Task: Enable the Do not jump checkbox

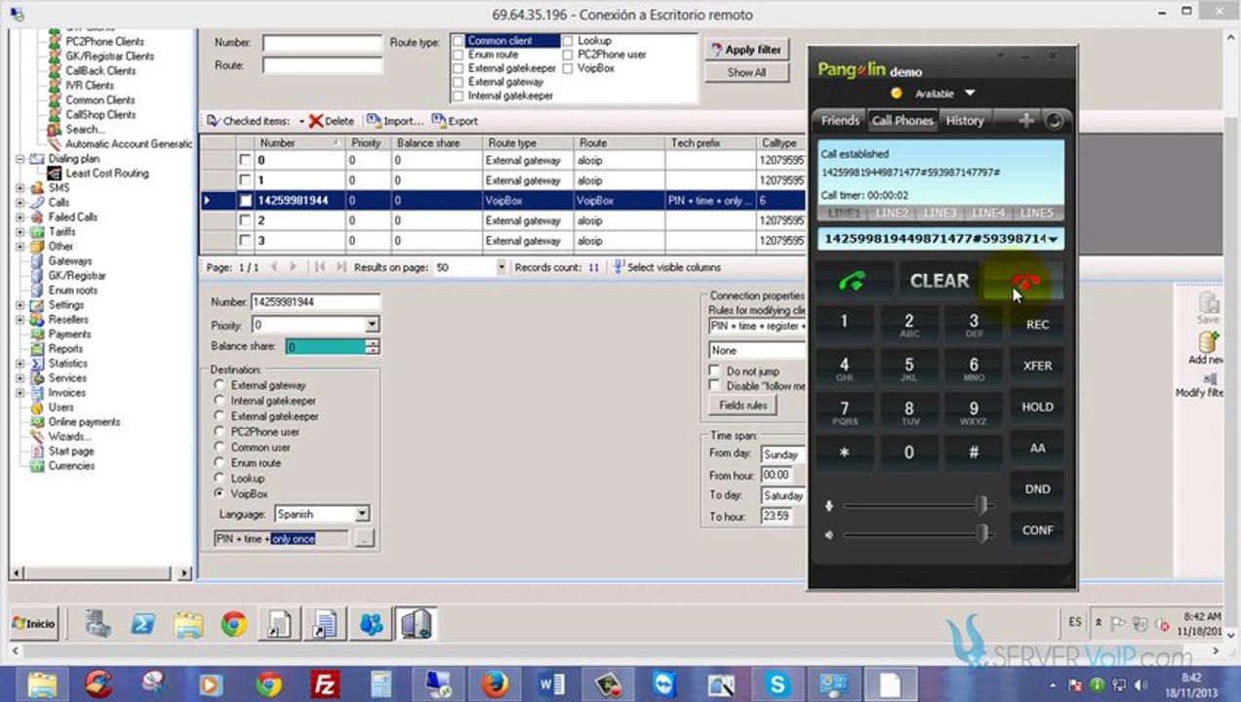Action: pos(714,371)
